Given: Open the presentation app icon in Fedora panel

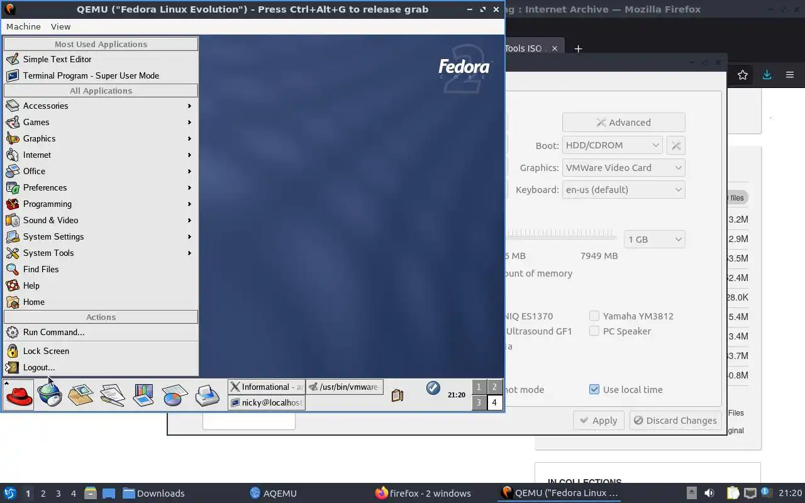Looking at the screenshot, I should 143,395.
